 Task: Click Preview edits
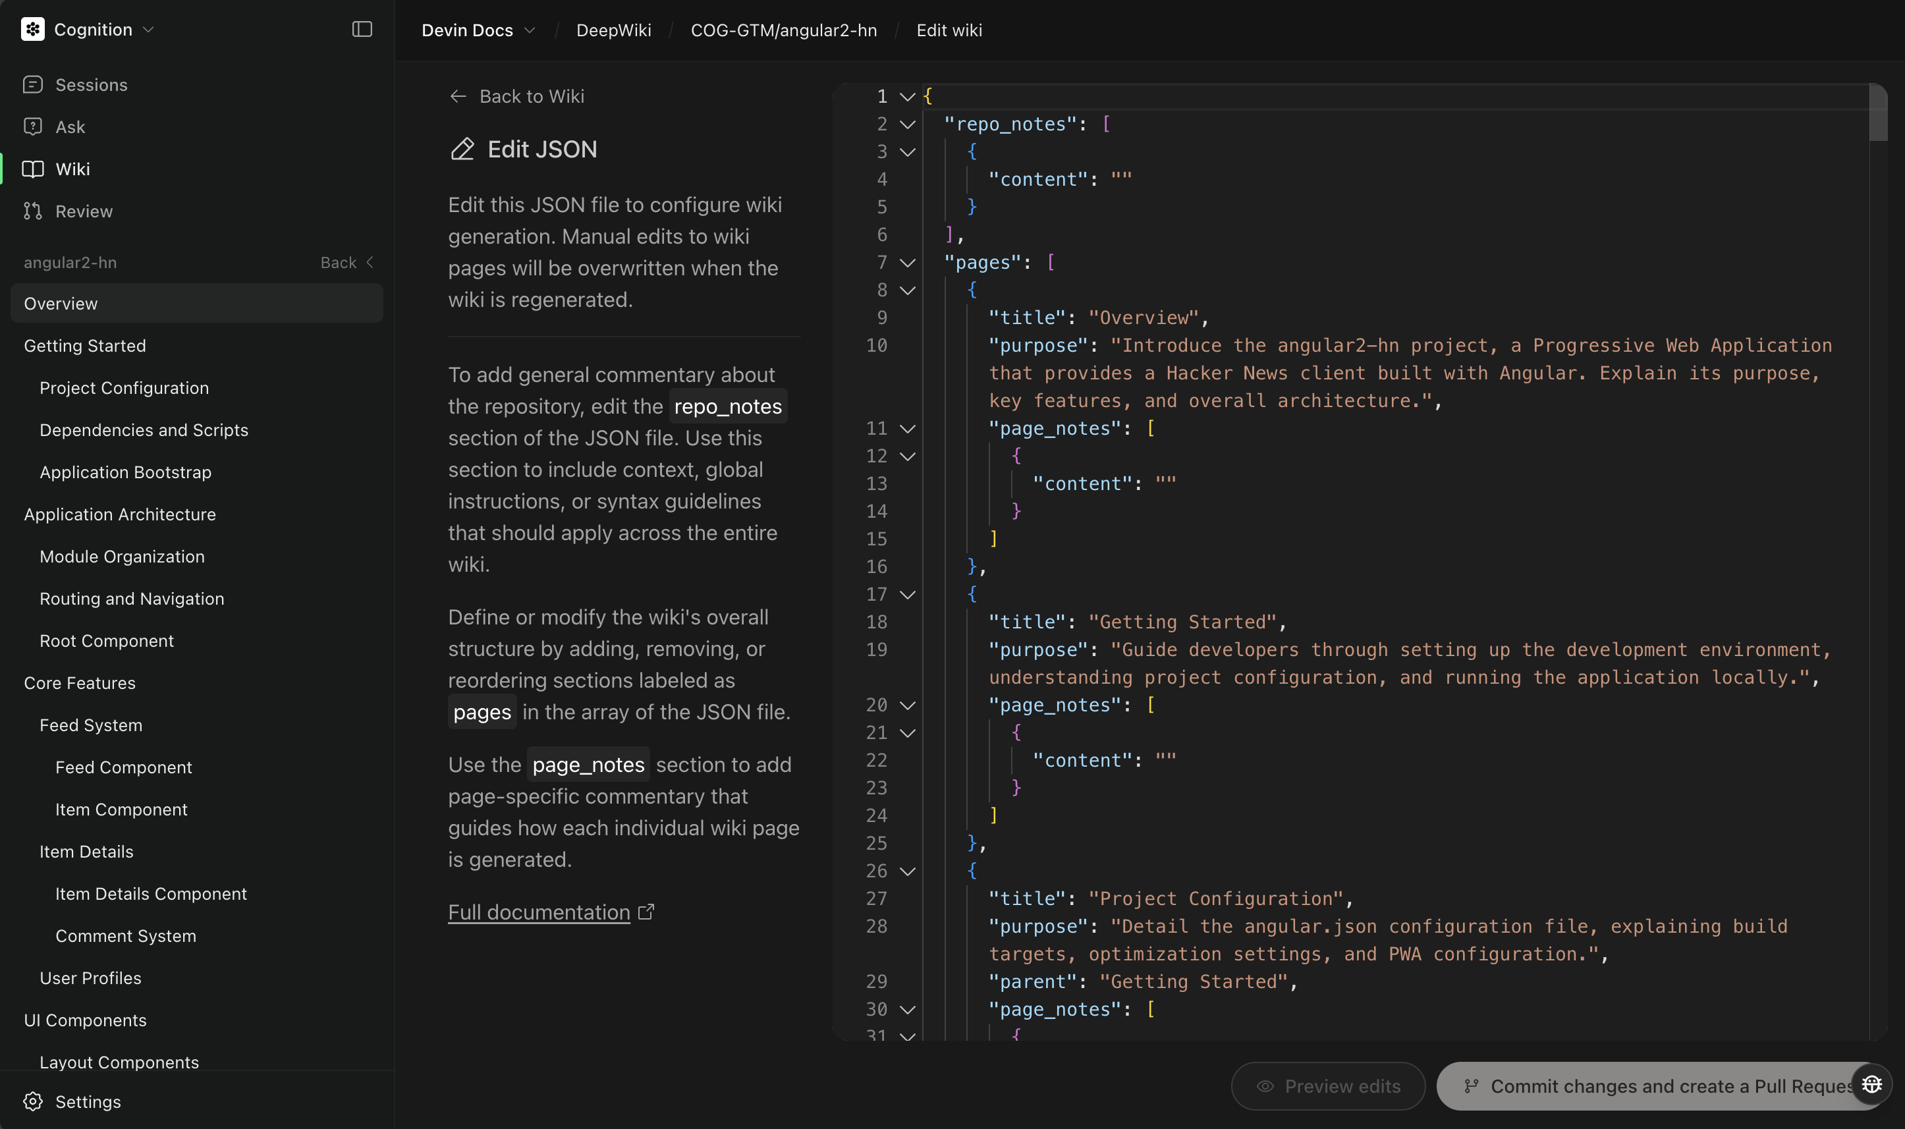[1327, 1086]
